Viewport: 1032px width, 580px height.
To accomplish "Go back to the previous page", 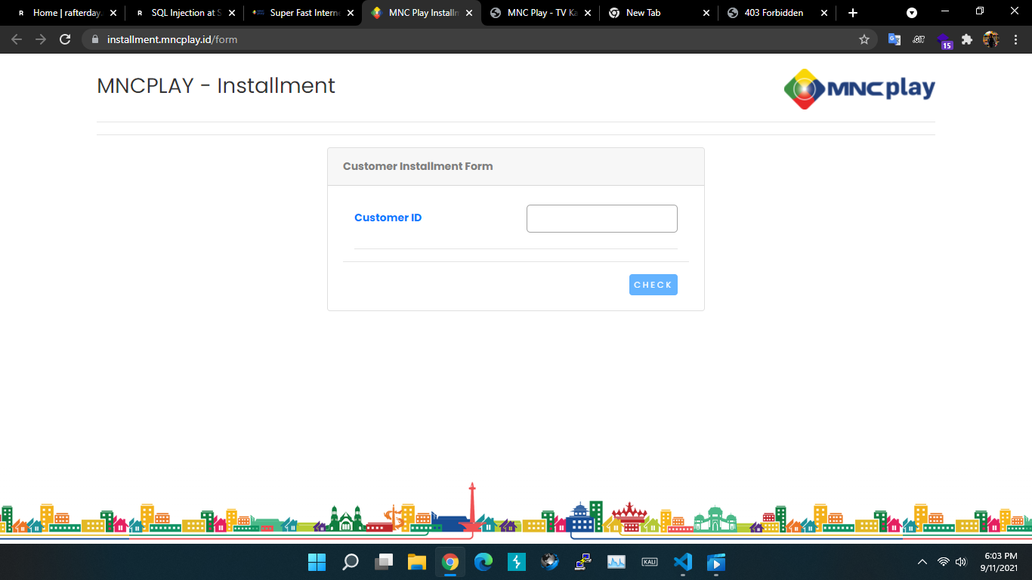I will (17, 39).
